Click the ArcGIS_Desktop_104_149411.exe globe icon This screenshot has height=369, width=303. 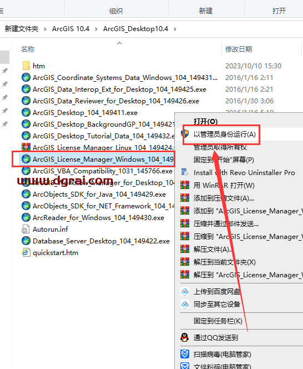point(26,112)
